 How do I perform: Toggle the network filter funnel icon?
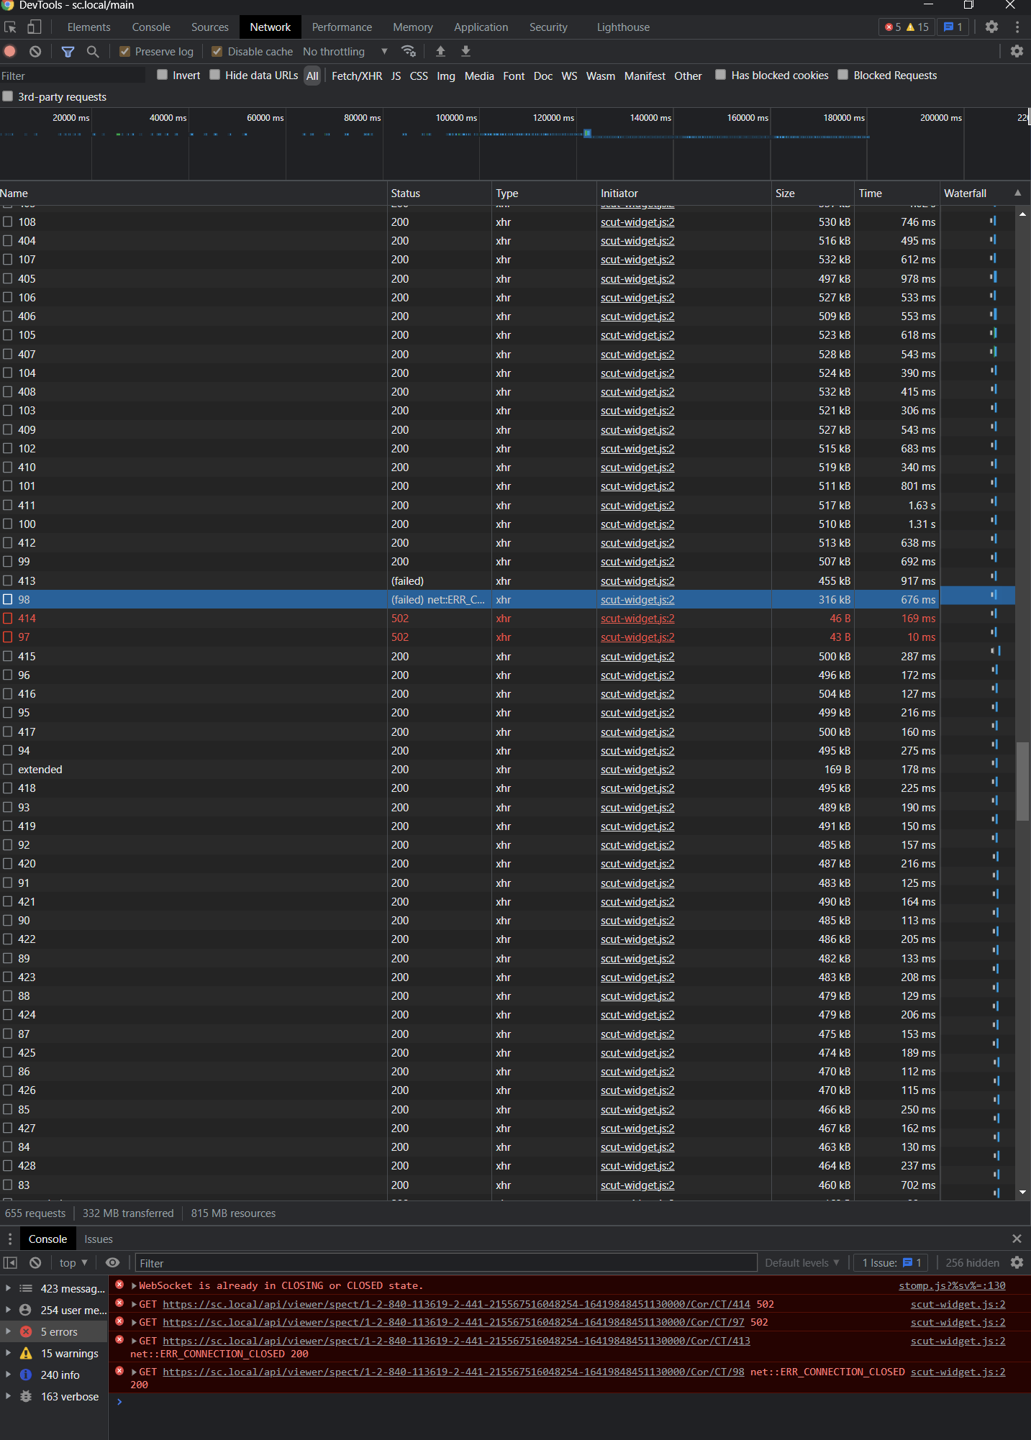[68, 51]
